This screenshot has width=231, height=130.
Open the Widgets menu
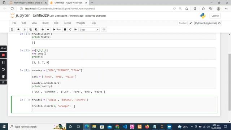81,23
